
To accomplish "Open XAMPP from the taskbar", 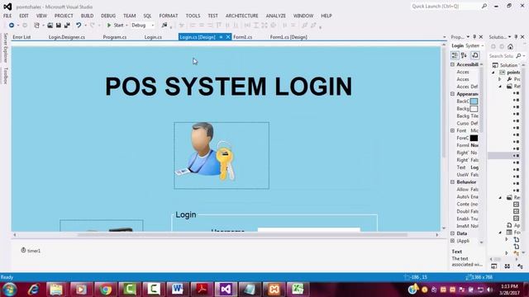I will 274,290.
